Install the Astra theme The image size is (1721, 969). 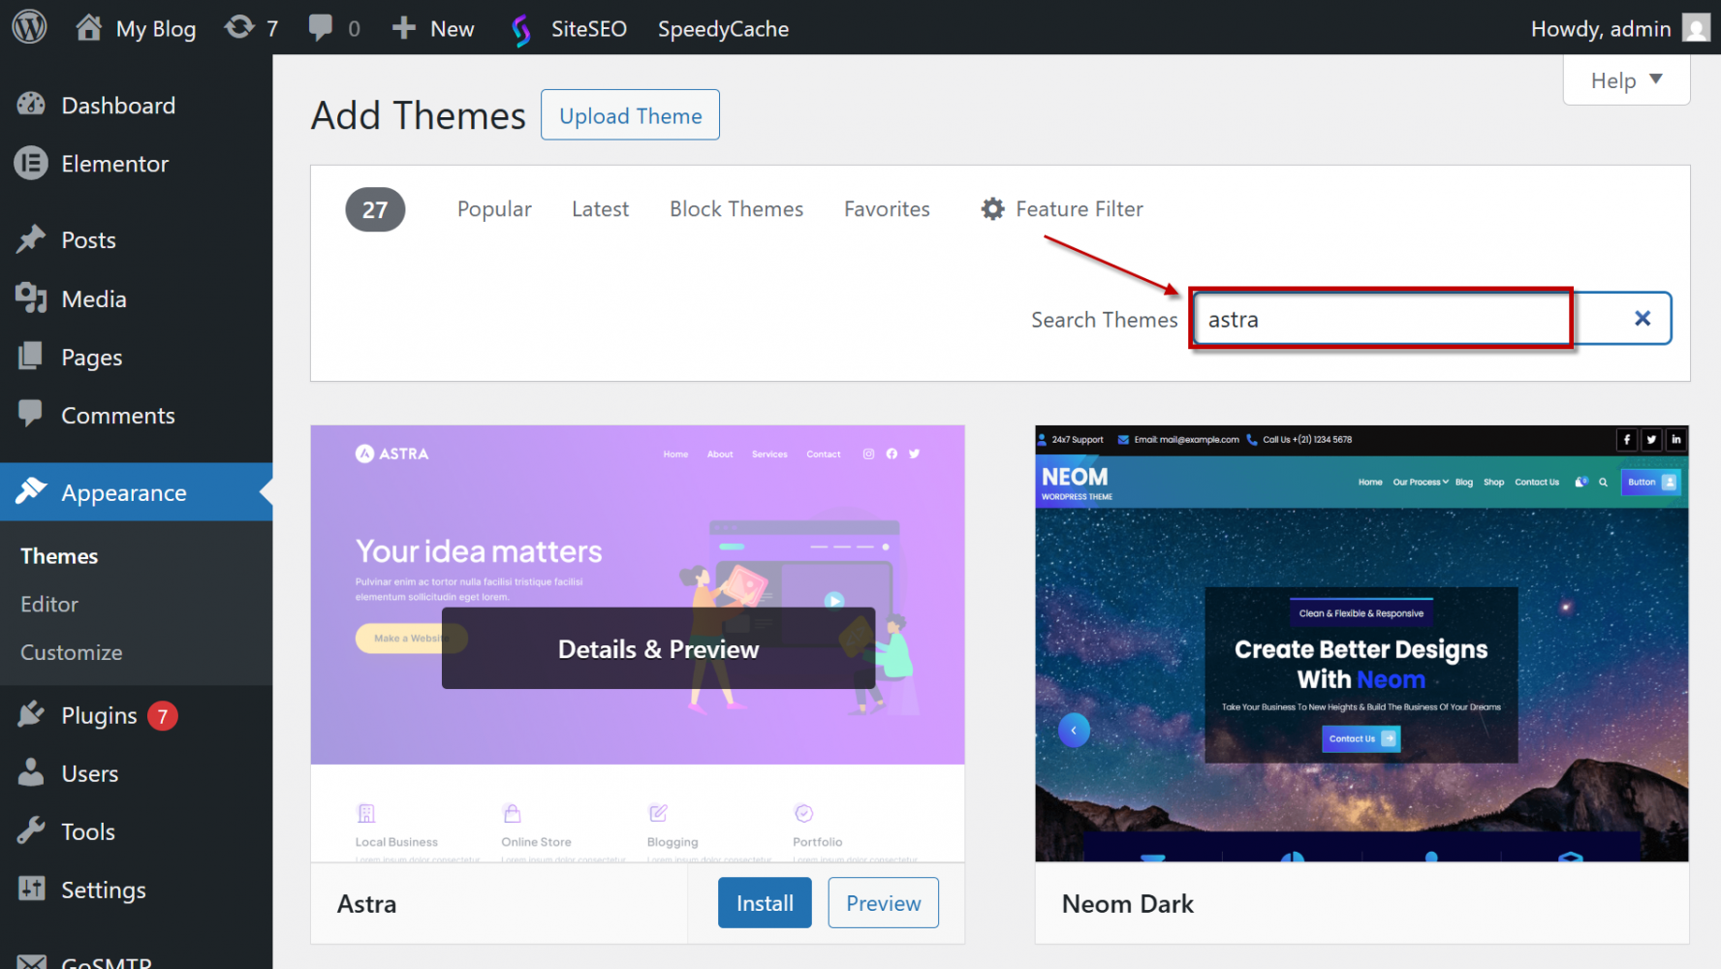coord(764,903)
